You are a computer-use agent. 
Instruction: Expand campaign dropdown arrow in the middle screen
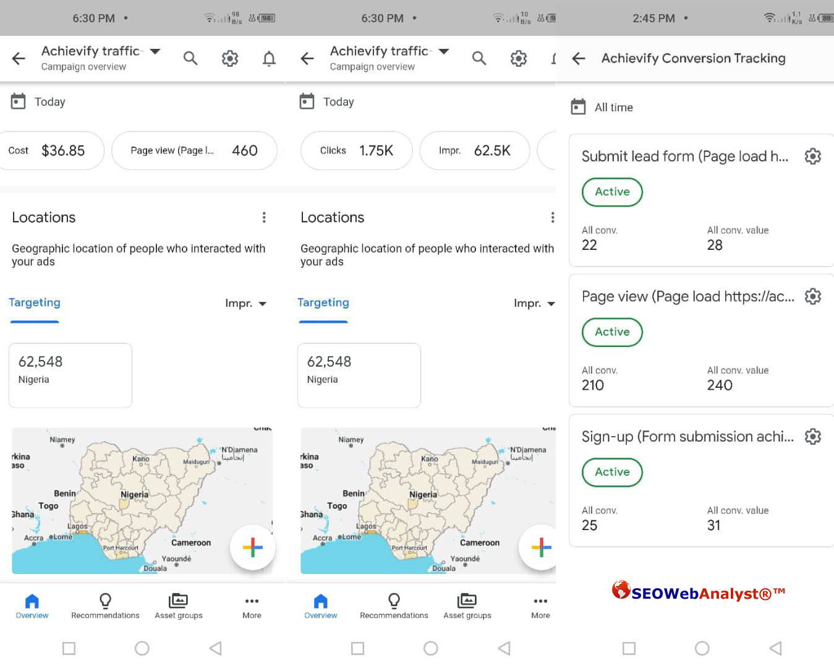(444, 51)
